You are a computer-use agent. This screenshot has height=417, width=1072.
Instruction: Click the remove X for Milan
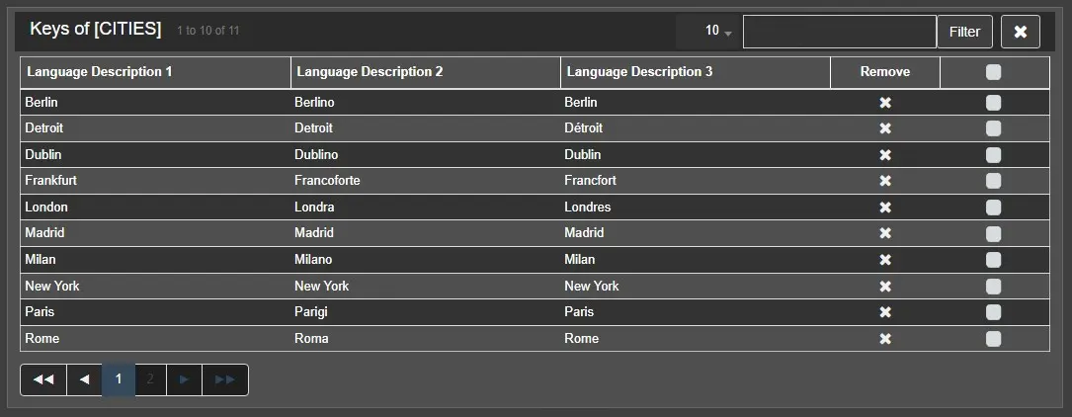click(x=885, y=260)
